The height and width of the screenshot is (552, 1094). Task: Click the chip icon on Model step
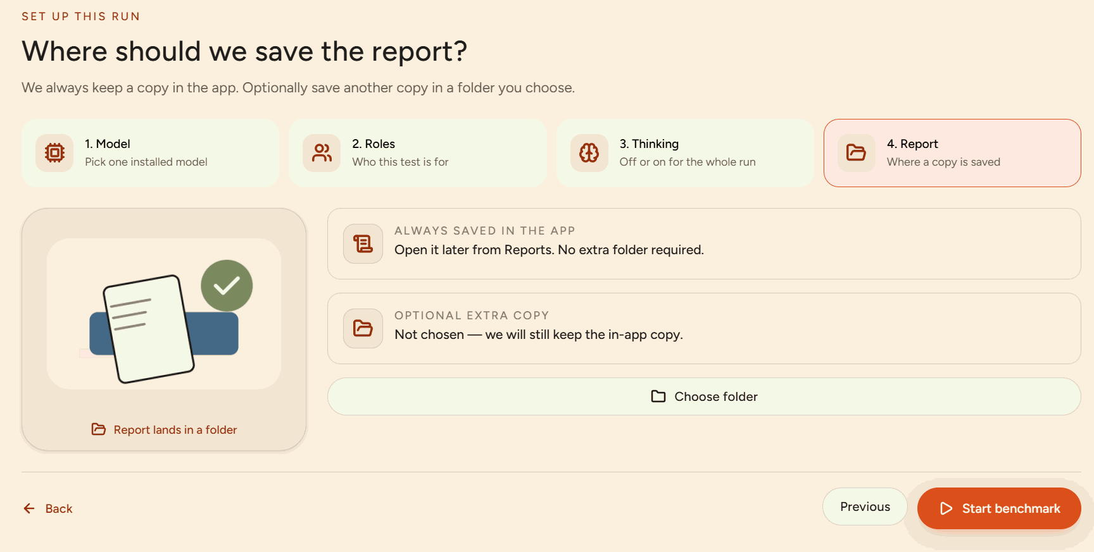point(54,153)
